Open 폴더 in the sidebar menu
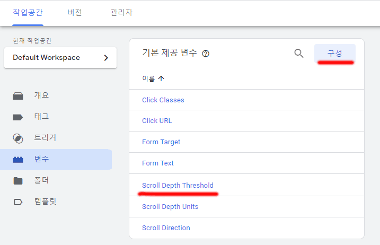The height and width of the screenshot is (245, 380). coord(56,180)
